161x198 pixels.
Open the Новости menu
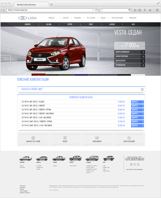point(51,18)
